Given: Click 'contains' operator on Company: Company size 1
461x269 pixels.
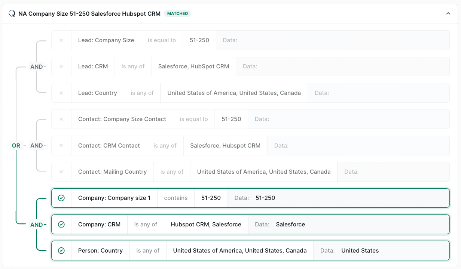Looking at the screenshot, I should click(175, 198).
